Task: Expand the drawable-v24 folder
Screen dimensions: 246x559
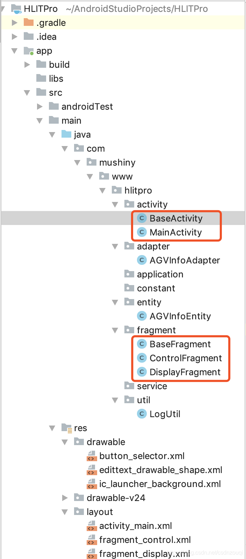Action: [x=65, y=498]
